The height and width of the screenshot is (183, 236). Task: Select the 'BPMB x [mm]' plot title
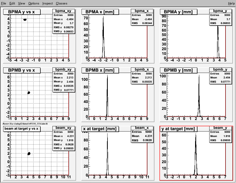100,70
